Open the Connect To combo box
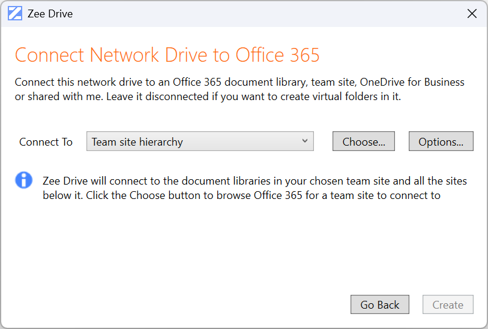Image resolution: width=488 pixels, height=329 pixels. tap(200, 141)
